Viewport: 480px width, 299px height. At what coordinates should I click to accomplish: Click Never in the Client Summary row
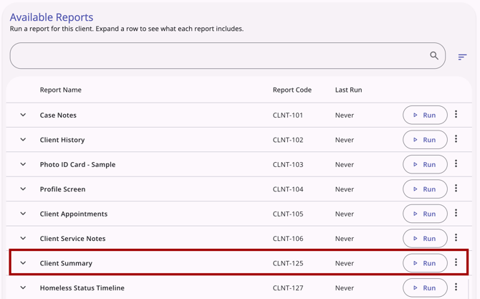[345, 263]
